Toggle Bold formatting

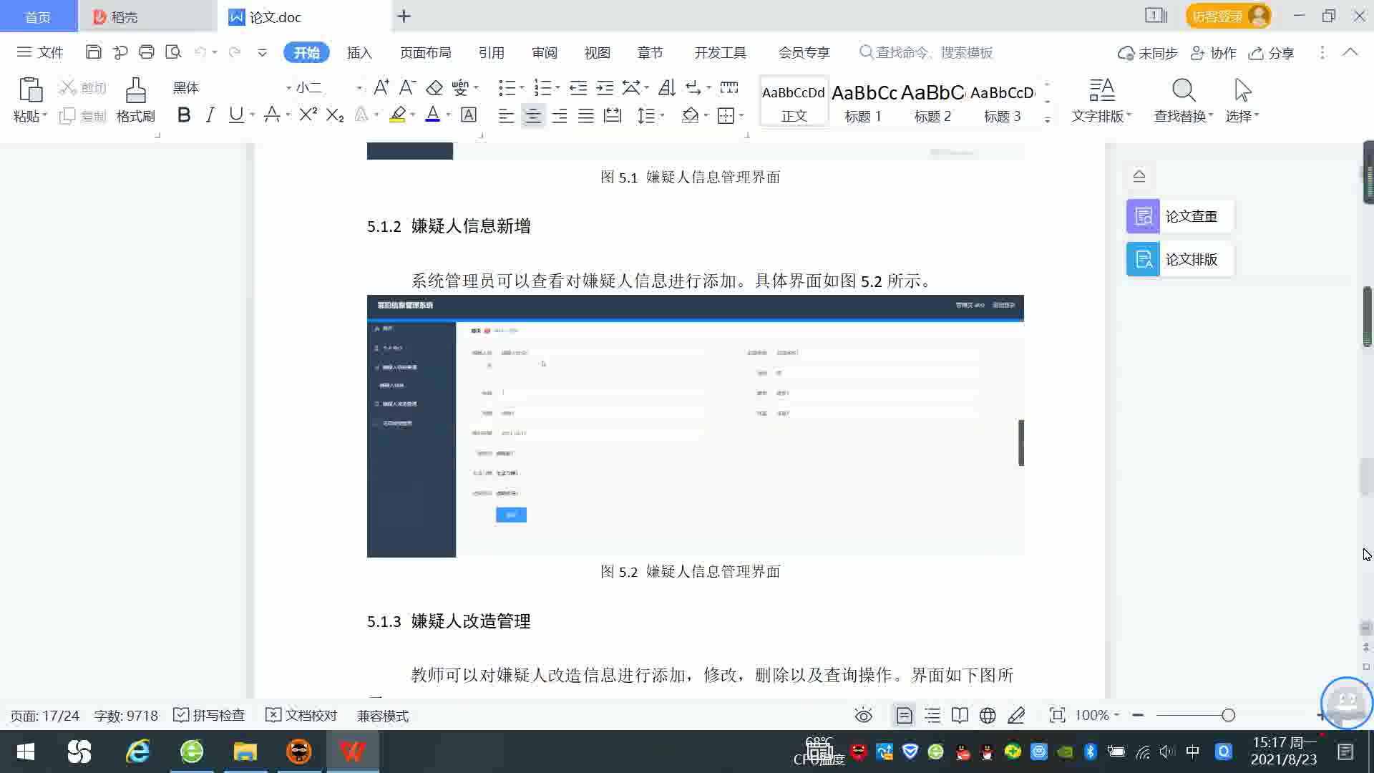(184, 115)
